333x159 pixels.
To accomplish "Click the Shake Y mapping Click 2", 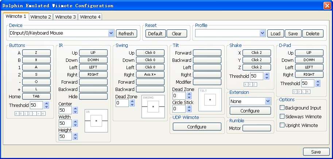I will click(x=257, y=60).
